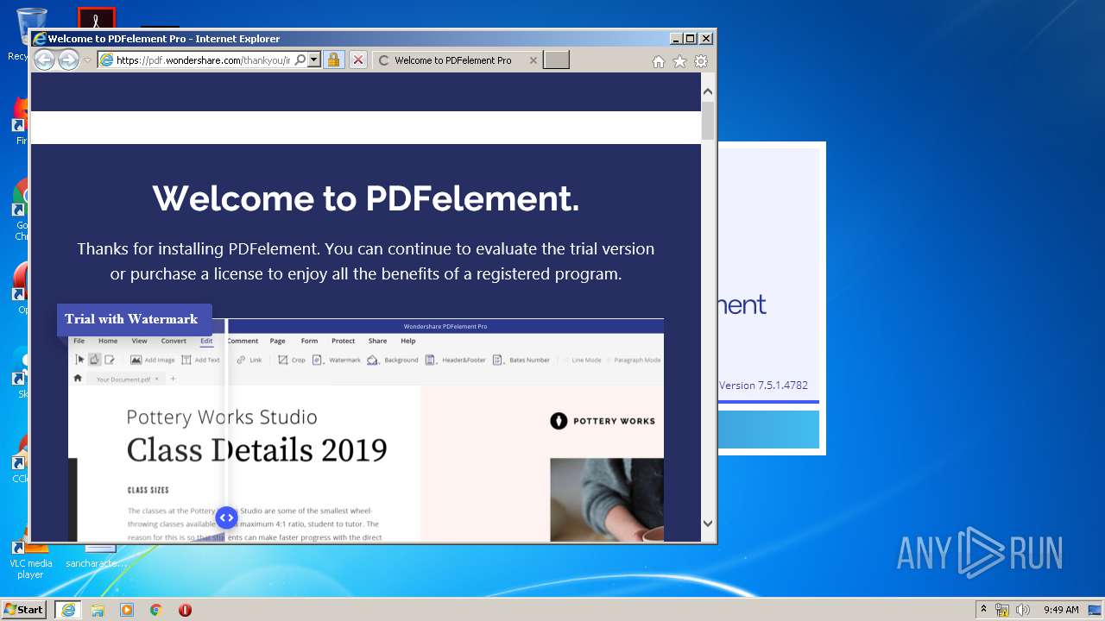
Task: Open the File menu in PDFelement preview
Action: tap(79, 341)
